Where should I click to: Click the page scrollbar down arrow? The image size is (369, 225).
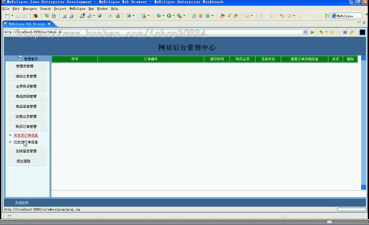click(364, 187)
